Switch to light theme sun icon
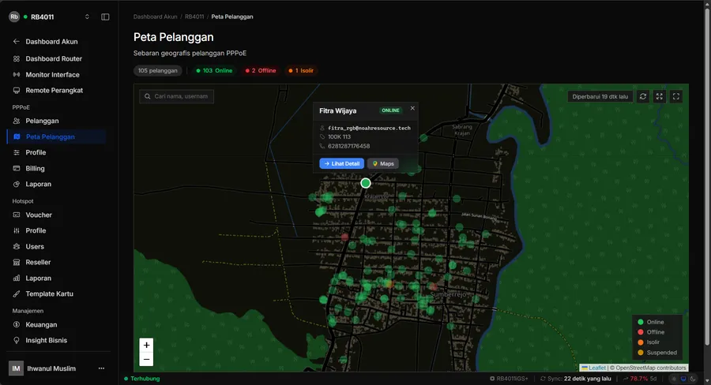The height and width of the screenshot is (385, 711). (675, 379)
